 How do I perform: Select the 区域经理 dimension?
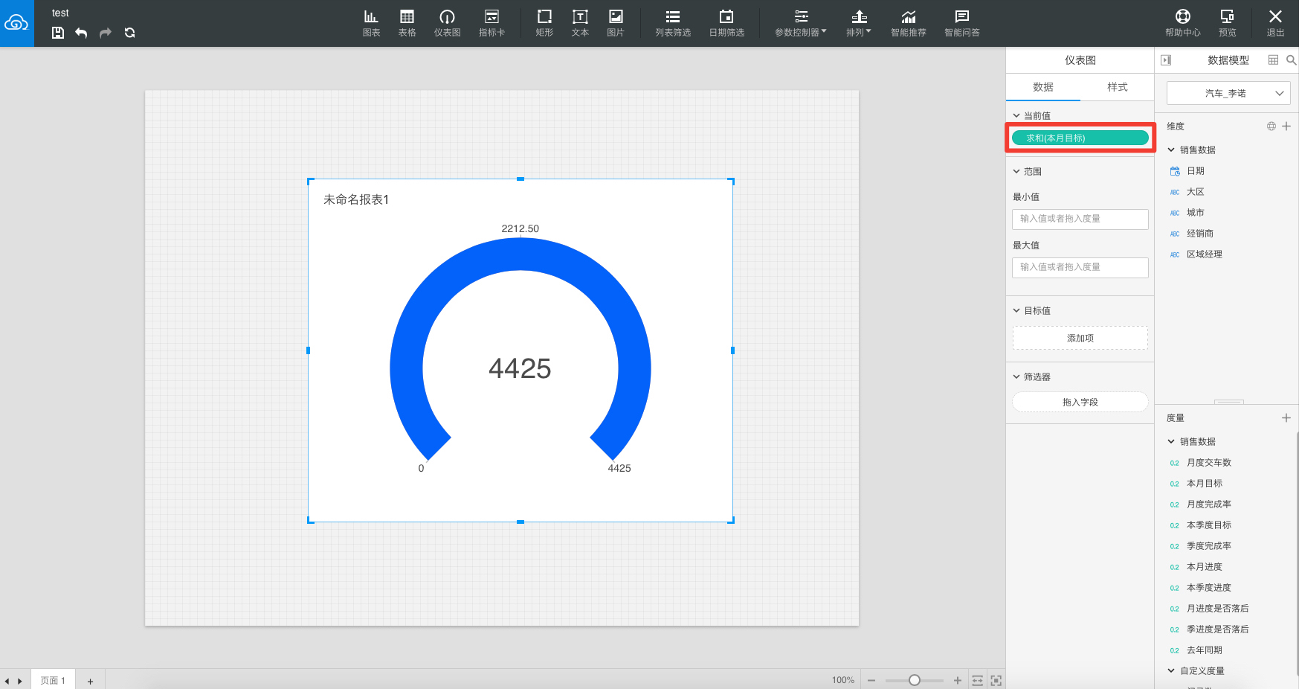[x=1205, y=254]
